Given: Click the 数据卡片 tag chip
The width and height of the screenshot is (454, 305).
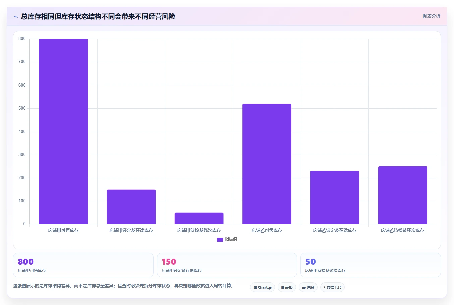Looking at the screenshot, I should 332,287.
